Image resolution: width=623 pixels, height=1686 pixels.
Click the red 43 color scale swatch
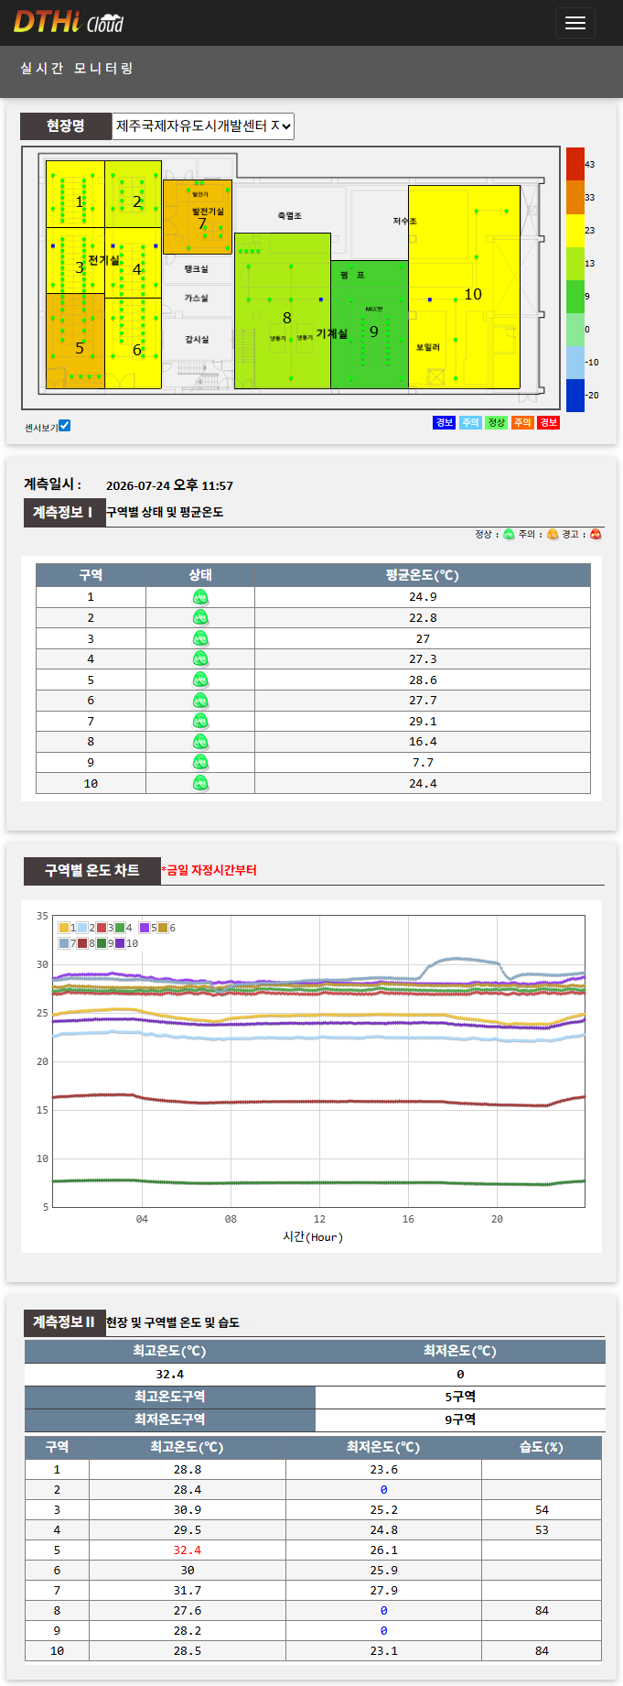(x=575, y=164)
